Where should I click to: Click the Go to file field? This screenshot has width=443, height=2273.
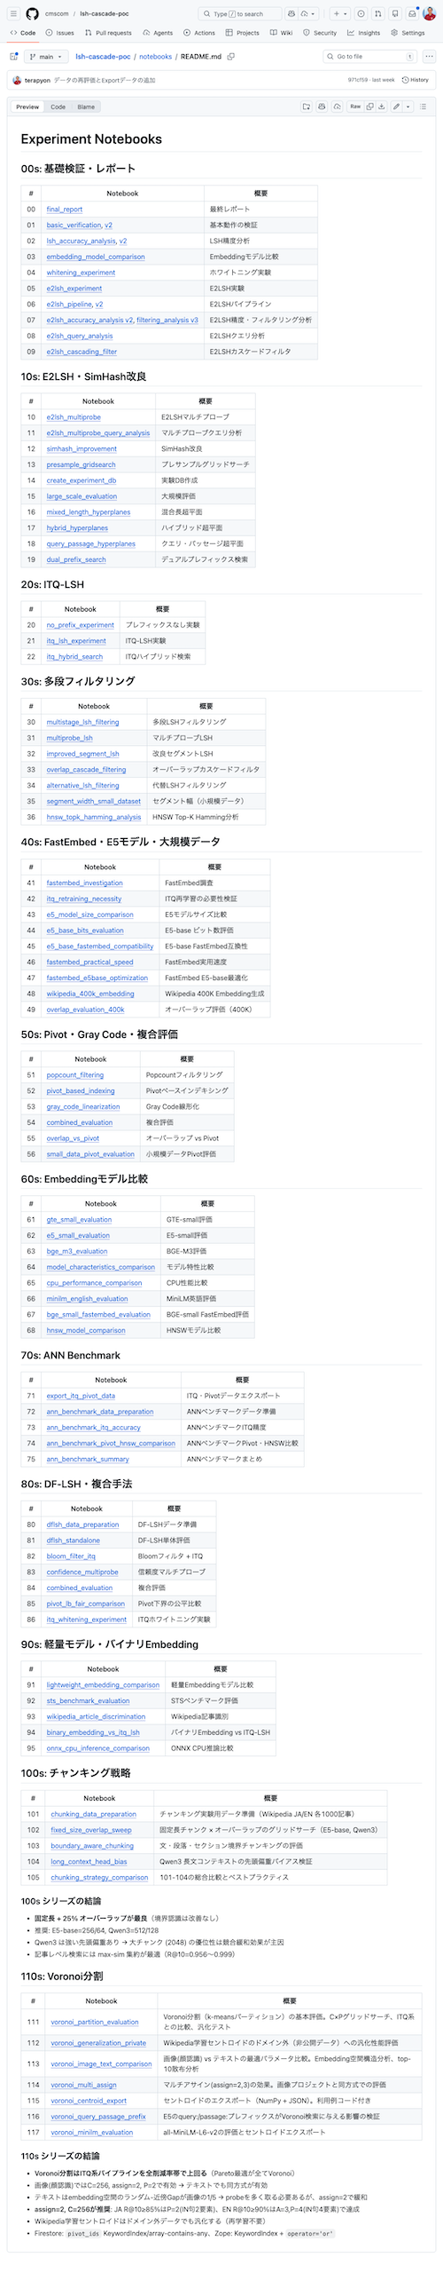(370, 56)
